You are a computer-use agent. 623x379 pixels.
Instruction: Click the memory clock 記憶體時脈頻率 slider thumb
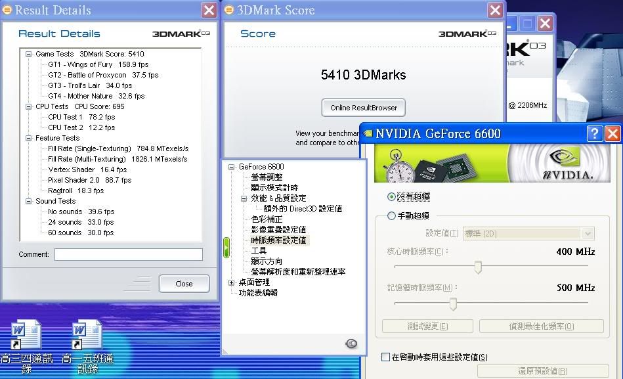click(x=452, y=304)
